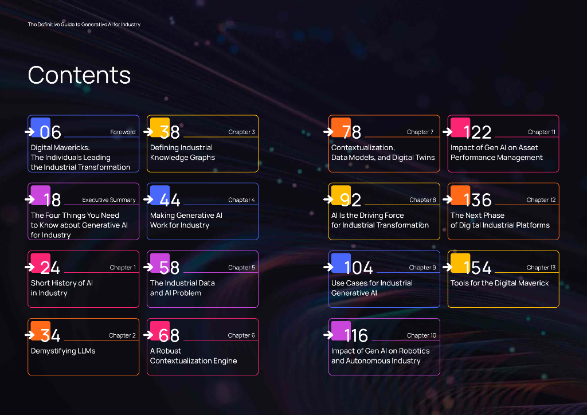The height and width of the screenshot is (415, 587).
Task: Click the arrow icon next to page 122
Action: coord(447,132)
